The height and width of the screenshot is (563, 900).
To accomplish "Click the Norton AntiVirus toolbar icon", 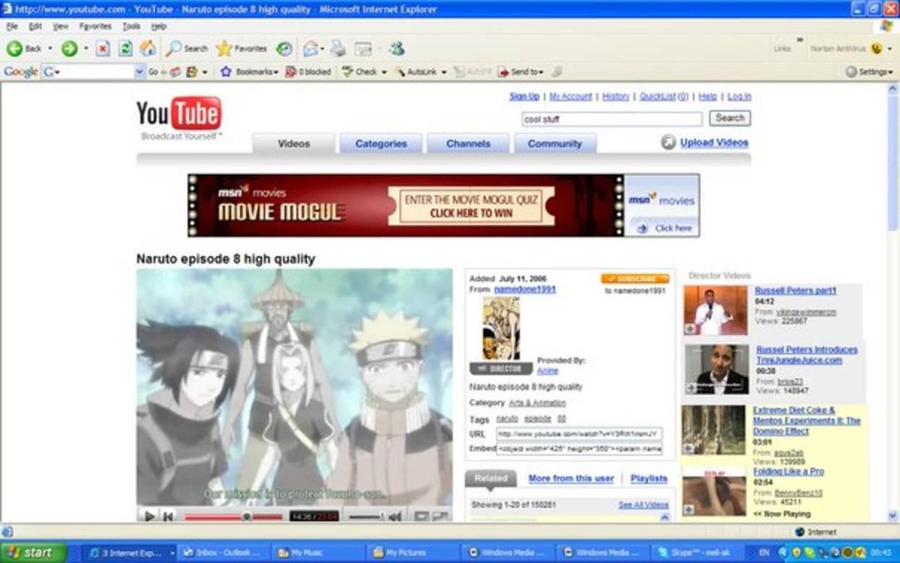I will 875,49.
